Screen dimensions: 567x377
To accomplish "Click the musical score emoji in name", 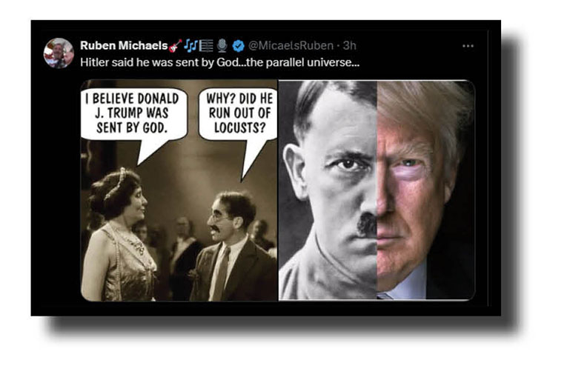I will pos(206,45).
